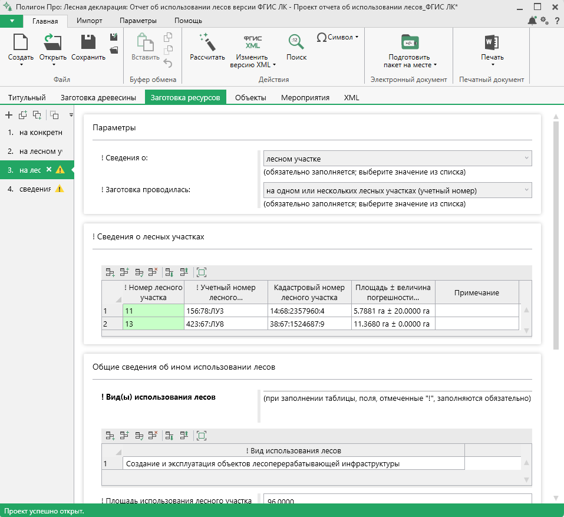Viewport: 564px width, 517px height.
Task: Click warning triangle on selected item 3
Action: tap(60, 169)
